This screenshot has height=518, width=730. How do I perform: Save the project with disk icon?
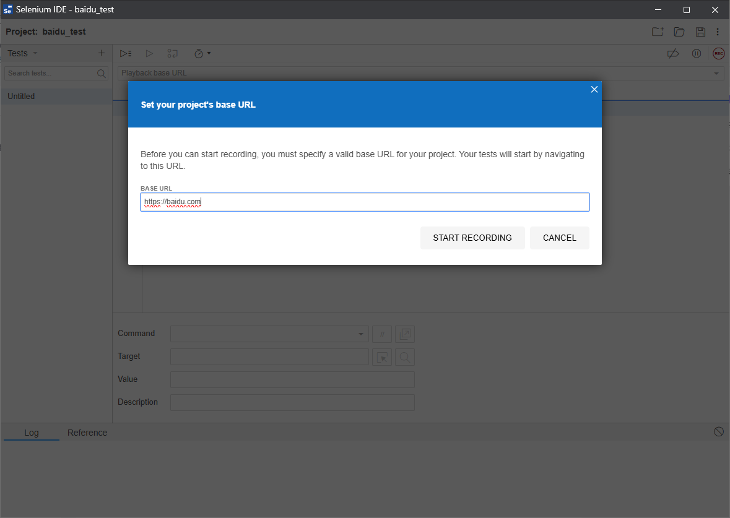click(x=700, y=32)
